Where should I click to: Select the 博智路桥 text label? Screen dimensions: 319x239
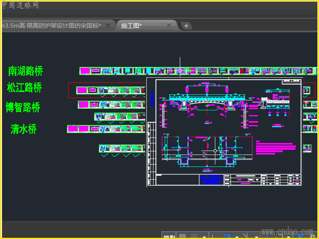[23, 108]
